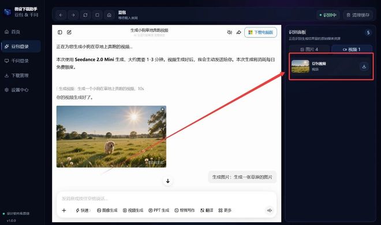The image size is (381, 225).
Task: Click the scroll-to-bottom down arrow button
Action: [x=167, y=181]
